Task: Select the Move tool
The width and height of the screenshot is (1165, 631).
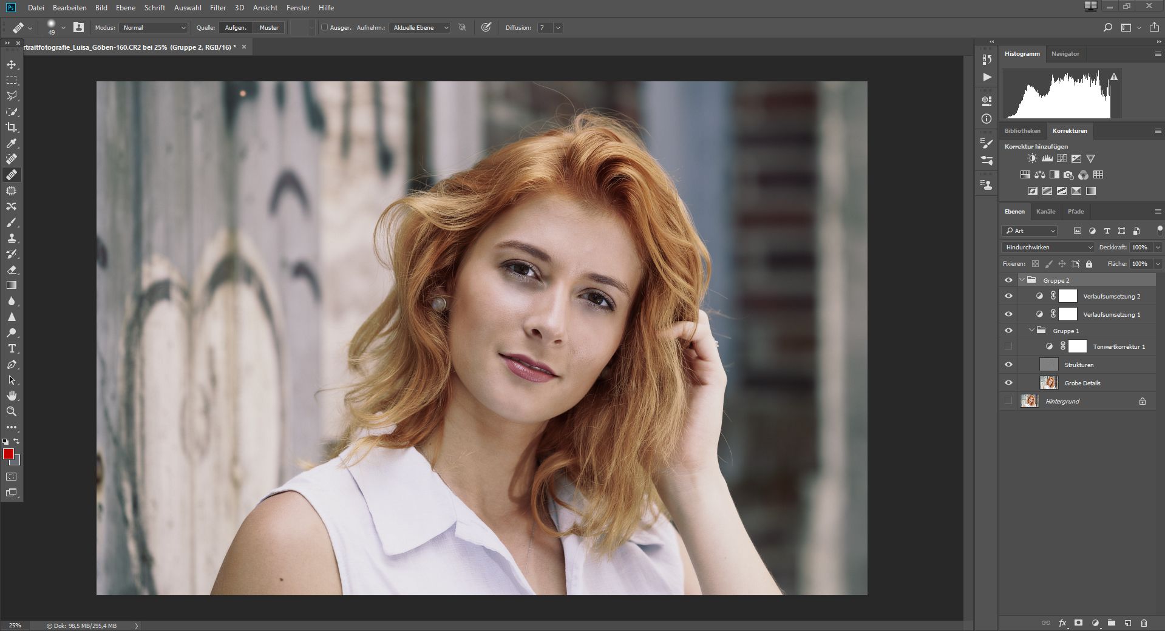Action: [12, 64]
